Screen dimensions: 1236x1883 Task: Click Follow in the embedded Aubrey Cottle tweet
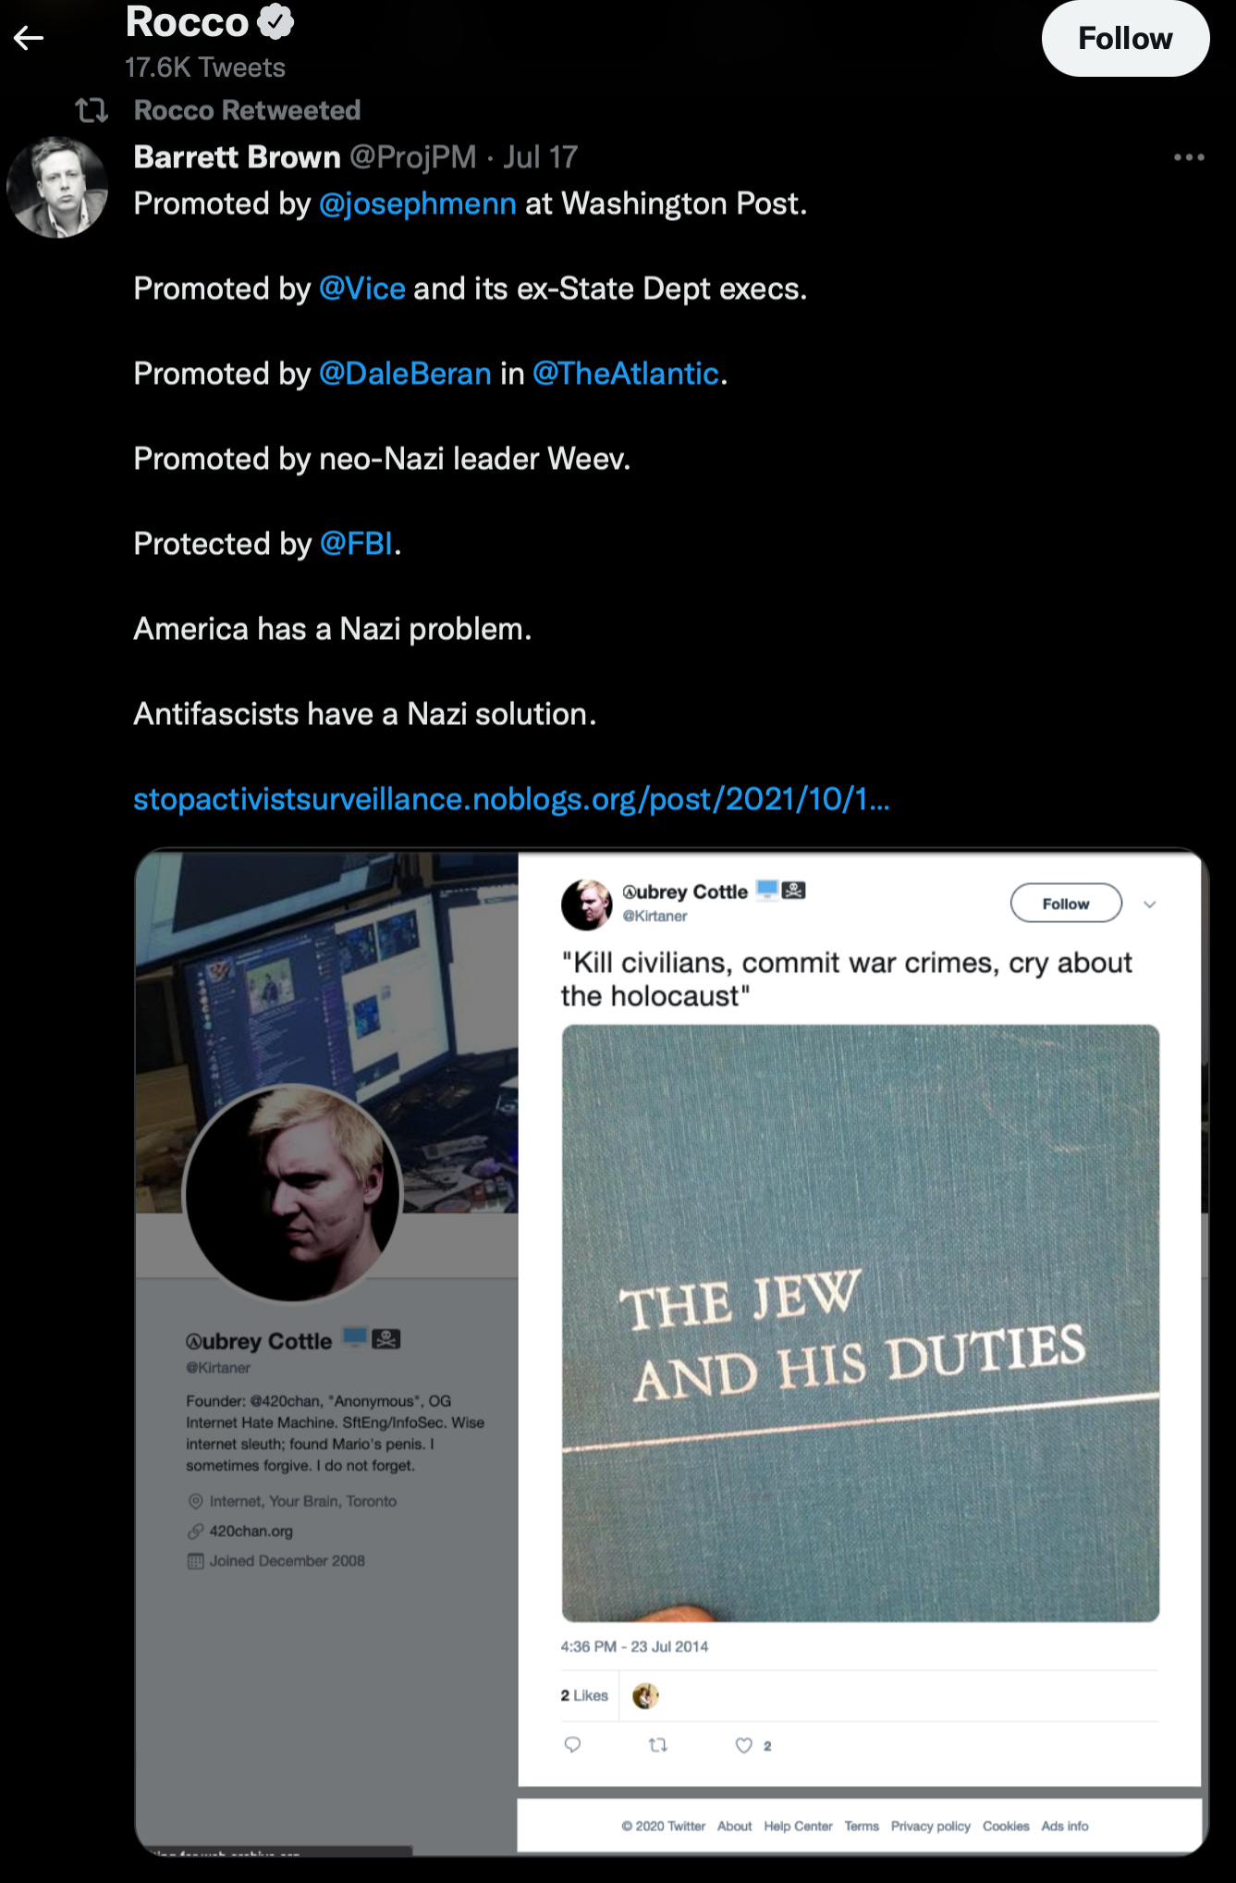tap(1066, 904)
